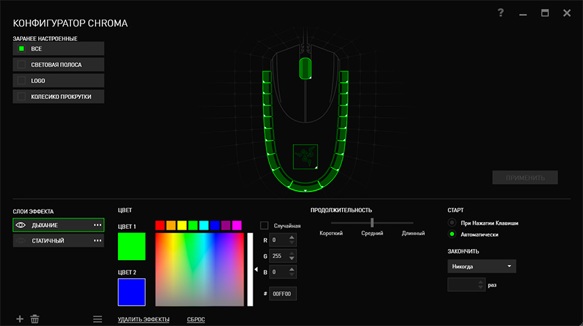Open three-dots options for СТАТИЧНЫЙ layer
The image size is (583, 326).
(x=97, y=241)
